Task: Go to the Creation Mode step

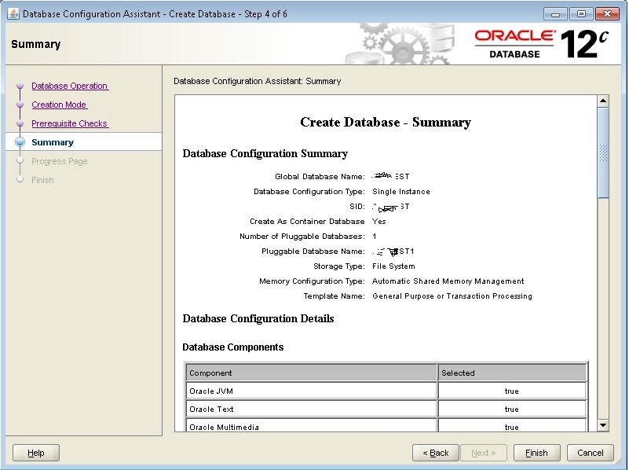Action: pyautogui.click(x=60, y=105)
